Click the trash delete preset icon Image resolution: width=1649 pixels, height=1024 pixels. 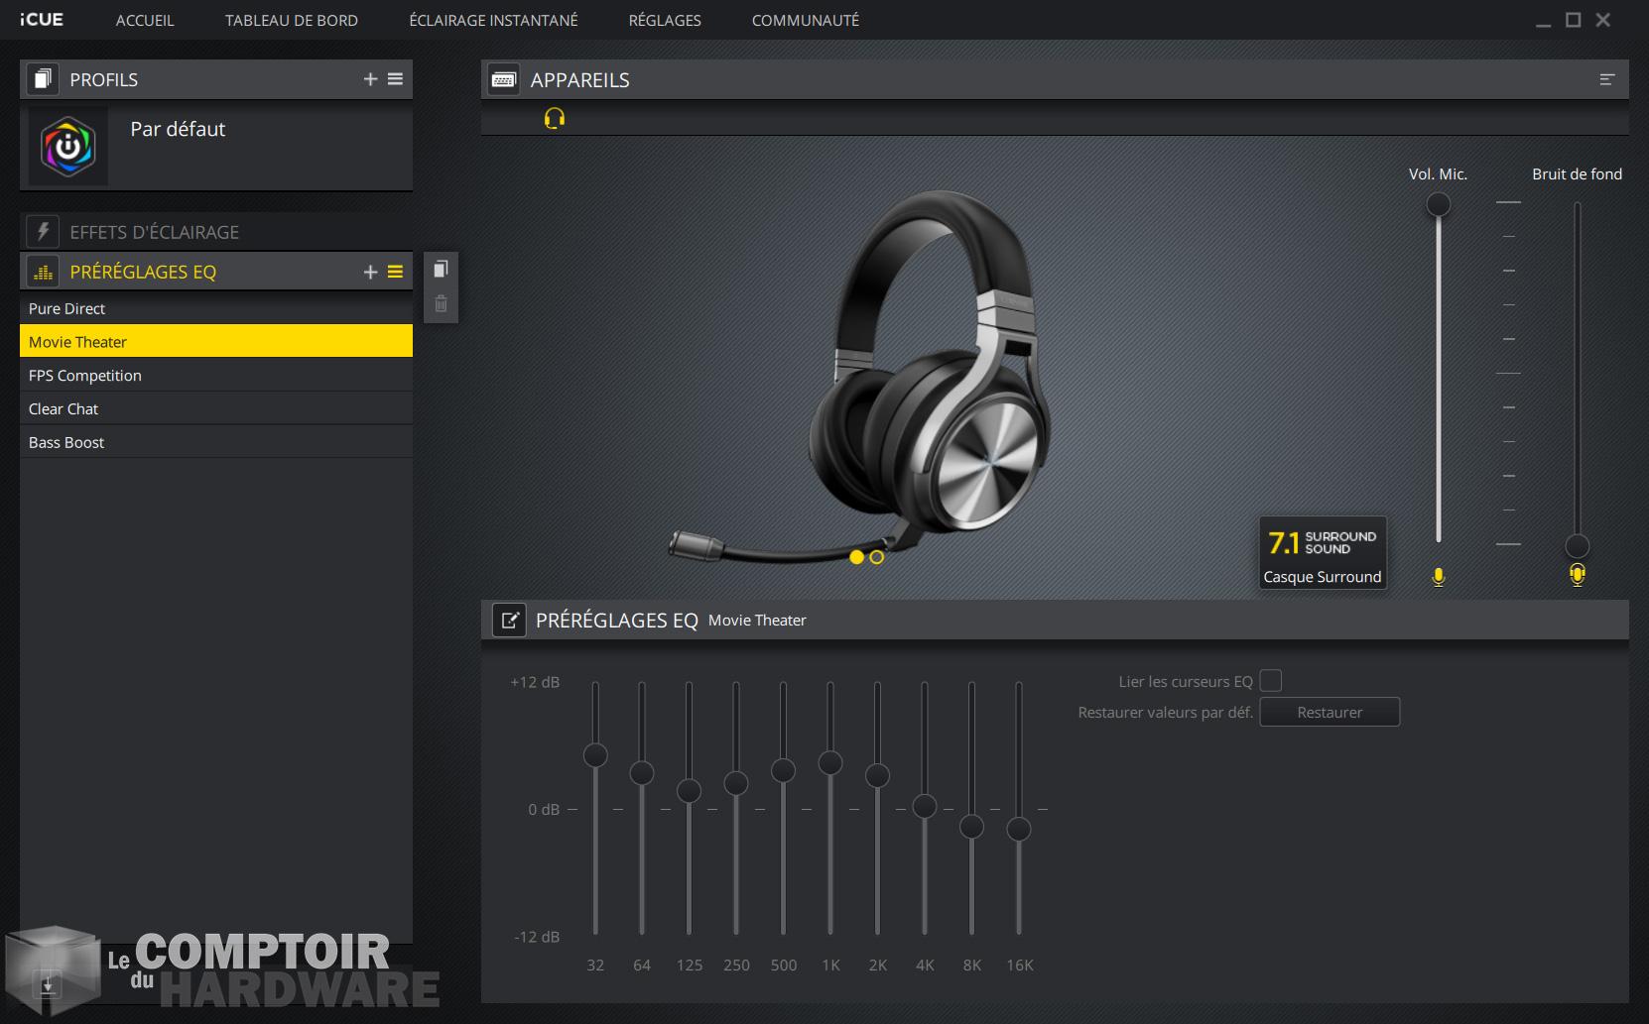tap(441, 304)
